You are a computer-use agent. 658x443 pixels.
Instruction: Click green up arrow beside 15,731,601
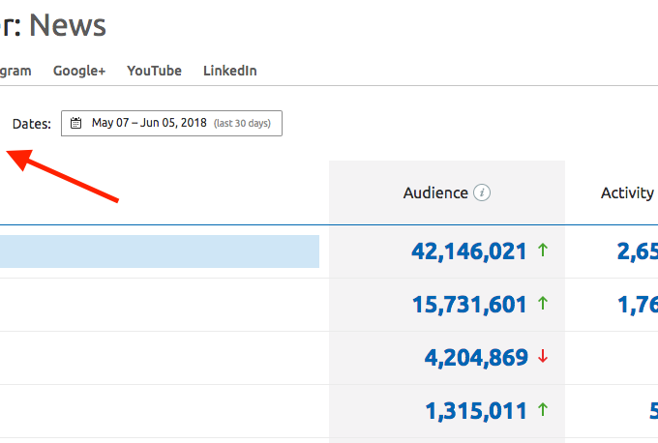point(543,304)
